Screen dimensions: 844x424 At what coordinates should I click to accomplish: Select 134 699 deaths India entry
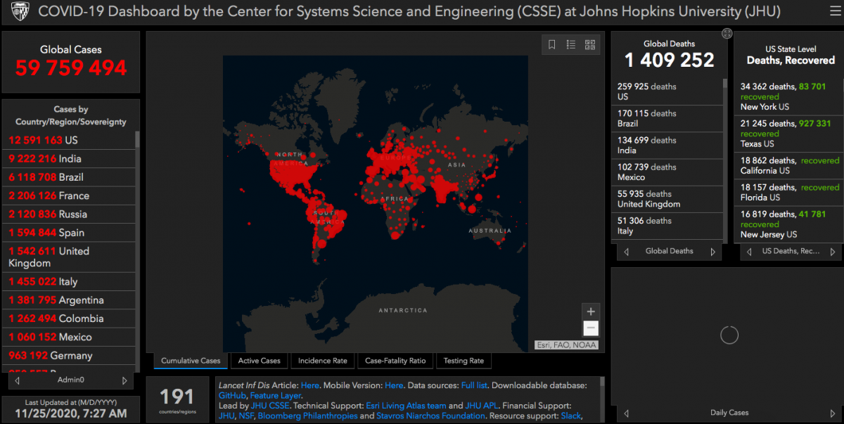pyautogui.click(x=667, y=145)
